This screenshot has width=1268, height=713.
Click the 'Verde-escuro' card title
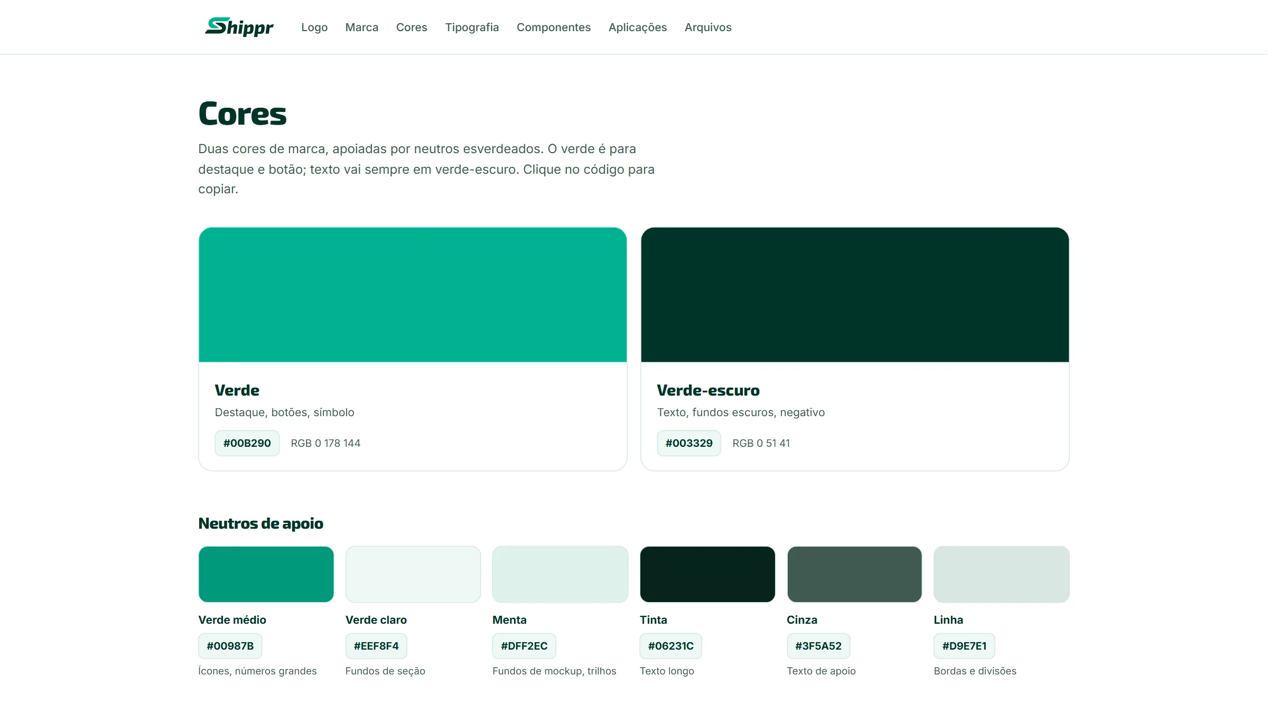click(708, 390)
